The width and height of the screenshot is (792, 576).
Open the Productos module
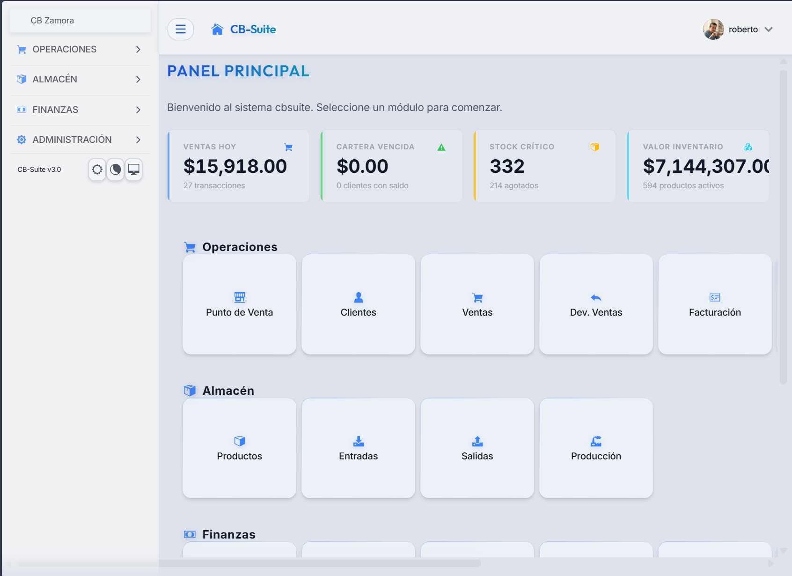(x=240, y=448)
